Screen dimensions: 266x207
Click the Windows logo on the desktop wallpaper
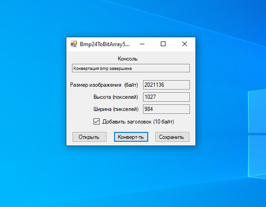pos(257,134)
